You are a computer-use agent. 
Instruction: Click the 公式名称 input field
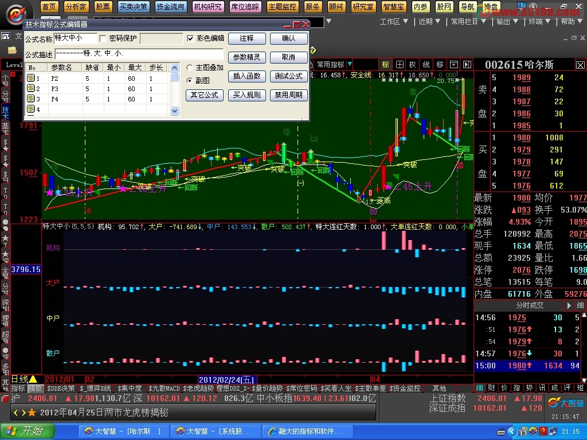coord(75,38)
